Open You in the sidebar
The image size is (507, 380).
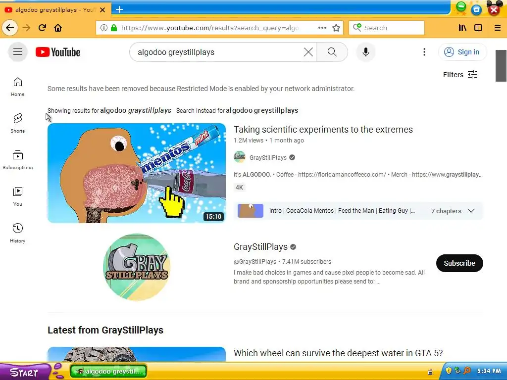pyautogui.click(x=18, y=196)
